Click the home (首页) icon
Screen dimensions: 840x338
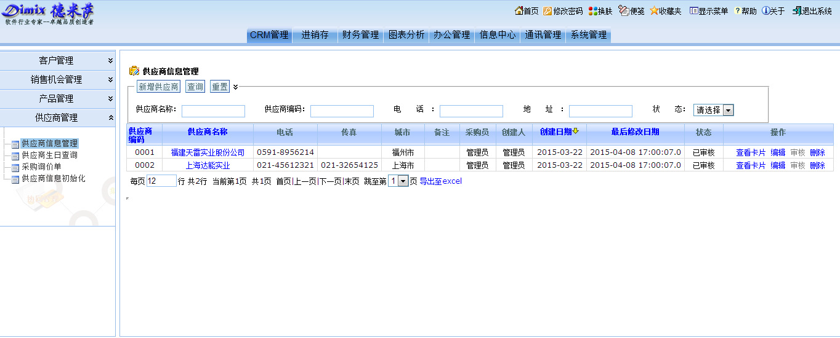pyautogui.click(x=519, y=11)
